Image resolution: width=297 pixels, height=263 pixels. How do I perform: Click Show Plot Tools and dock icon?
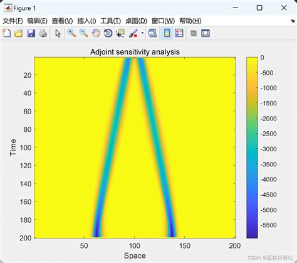(206, 33)
